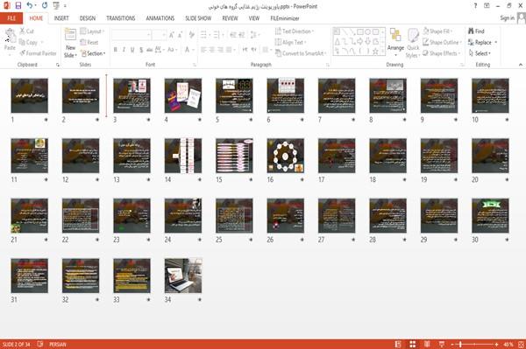Toggle Bold formatting
This screenshot has width=526, height=349.
pyautogui.click(x=116, y=50)
